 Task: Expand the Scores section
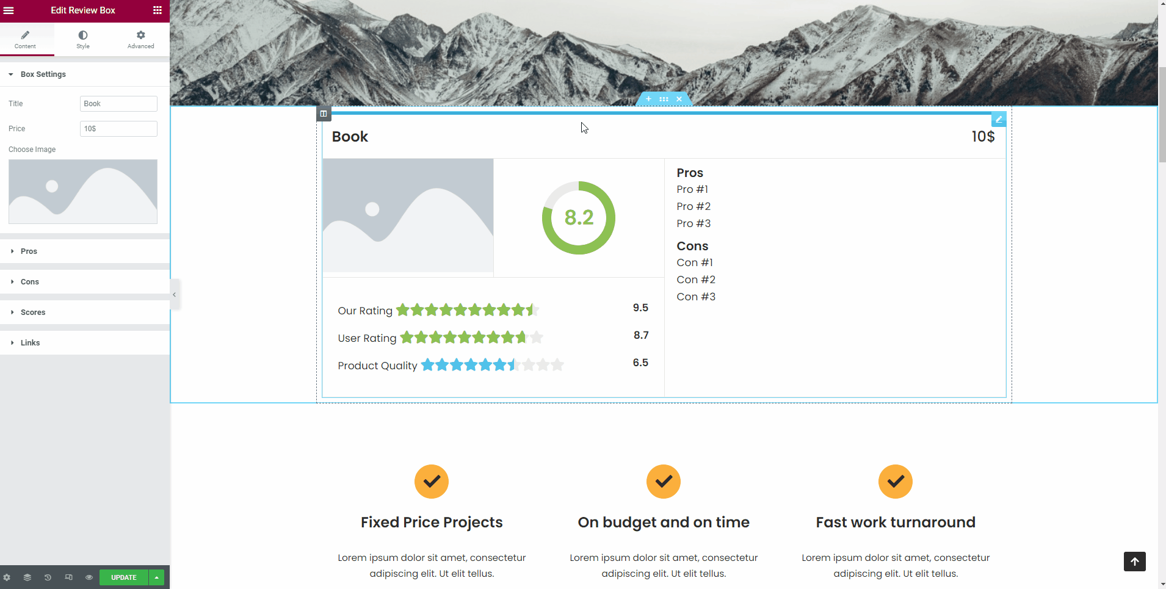(33, 313)
